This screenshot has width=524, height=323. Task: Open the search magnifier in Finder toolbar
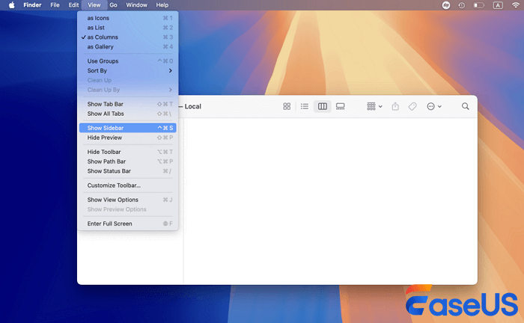(x=466, y=107)
